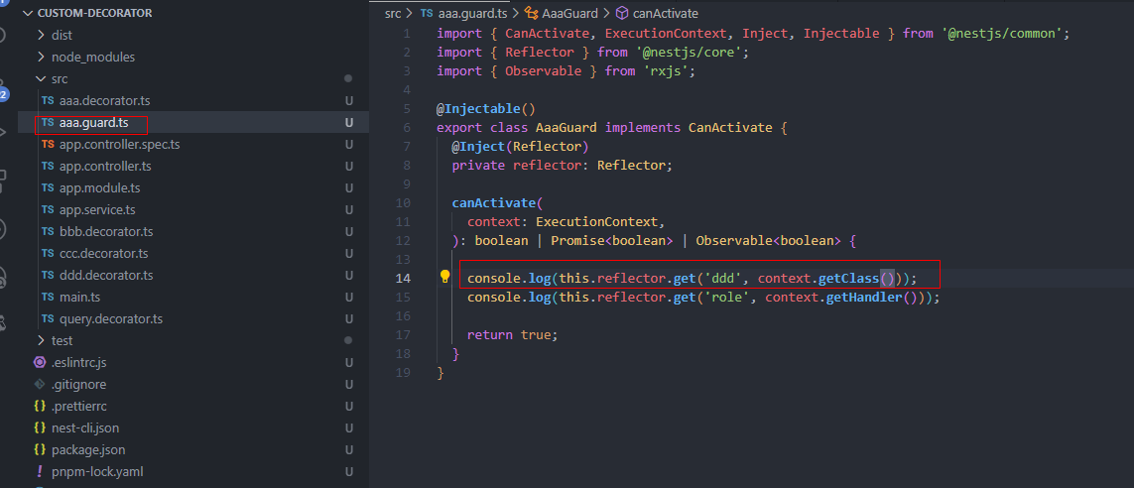
Task: Click 'getHandler' method call on line 15
Action: (x=864, y=298)
